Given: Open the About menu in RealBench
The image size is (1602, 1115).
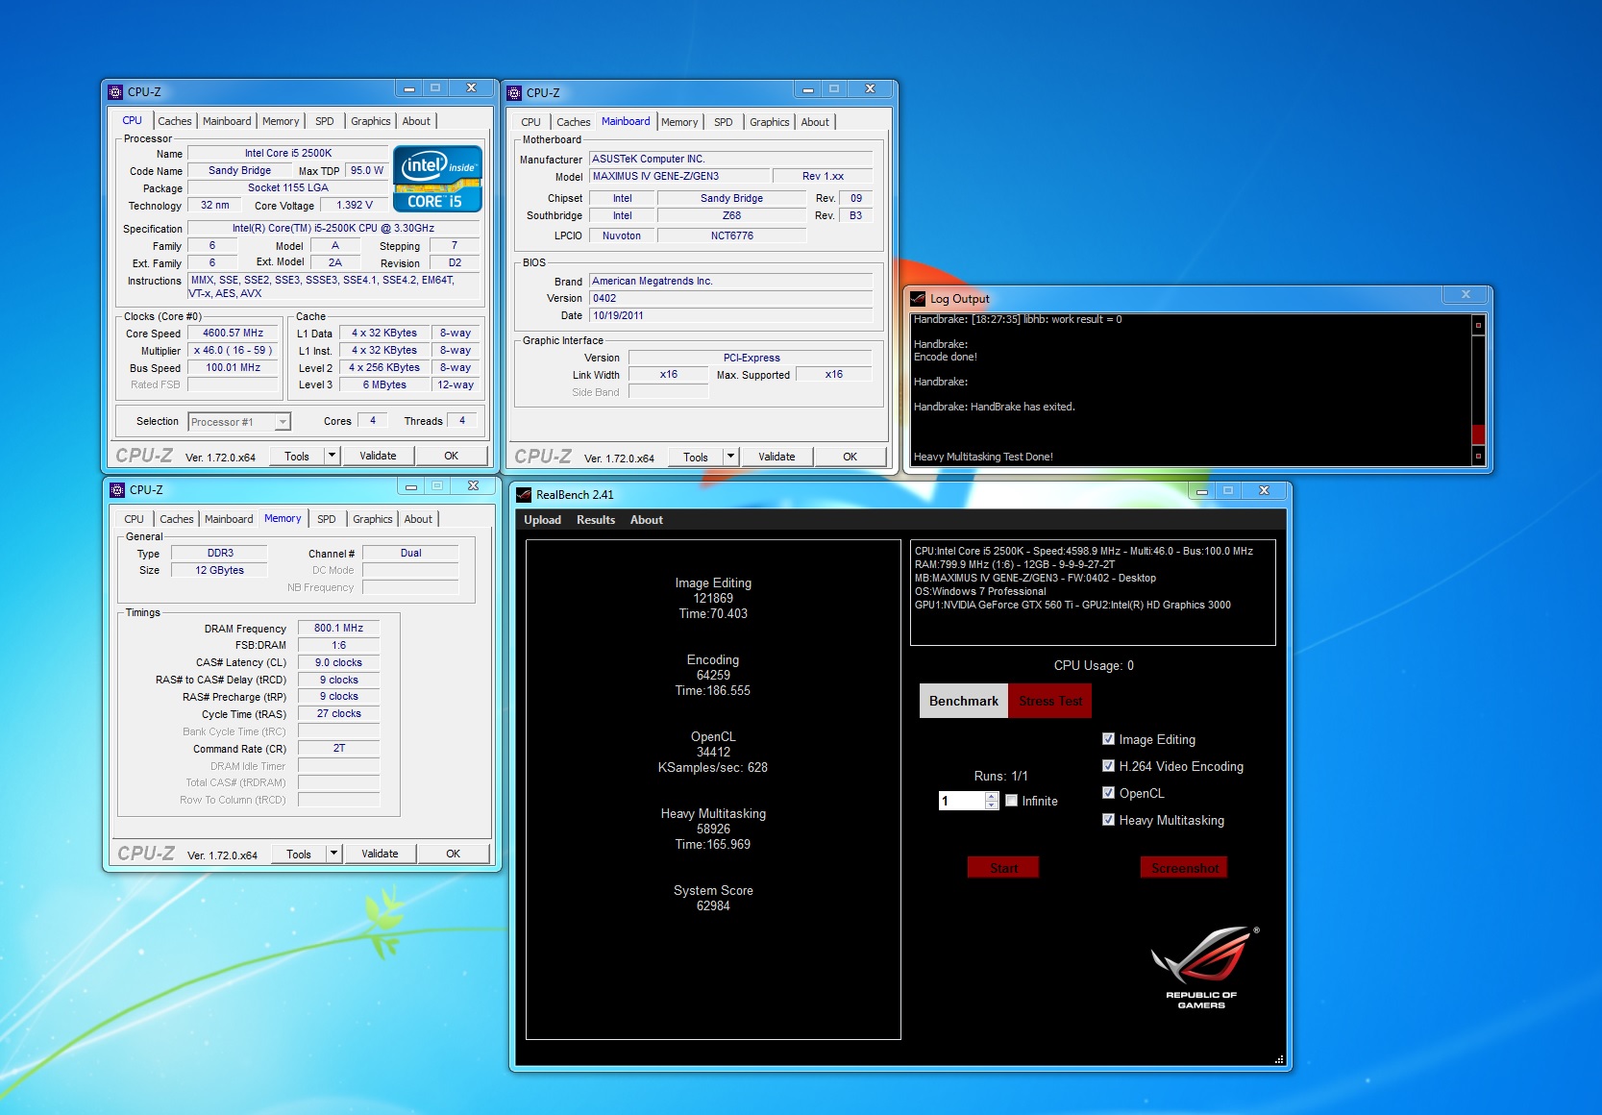Looking at the screenshot, I should point(647,520).
